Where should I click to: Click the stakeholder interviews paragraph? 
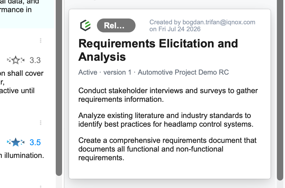click(x=168, y=95)
